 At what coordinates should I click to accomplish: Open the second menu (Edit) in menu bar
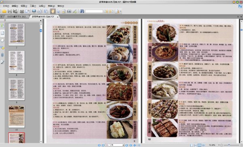pos(15,6)
